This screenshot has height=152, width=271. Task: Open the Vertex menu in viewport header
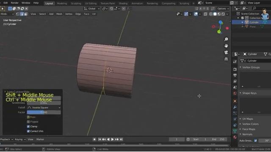point(69,14)
